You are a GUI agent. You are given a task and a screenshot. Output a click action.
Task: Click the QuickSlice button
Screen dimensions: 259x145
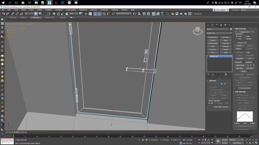point(240,58)
